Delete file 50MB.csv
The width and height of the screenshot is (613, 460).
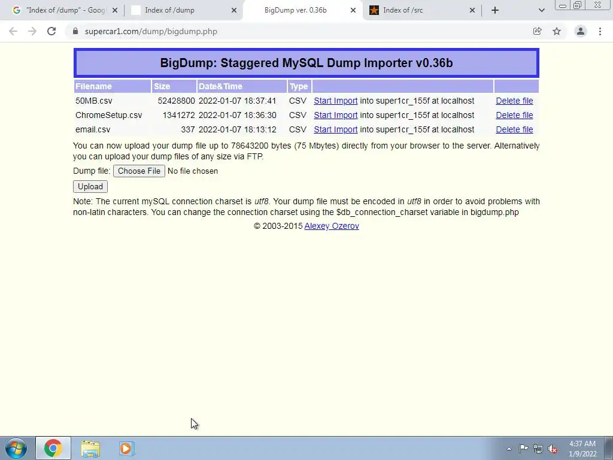point(514,101)
